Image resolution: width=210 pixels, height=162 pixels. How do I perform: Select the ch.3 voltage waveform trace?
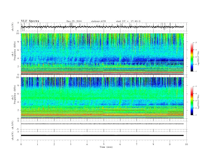(102, 124)
